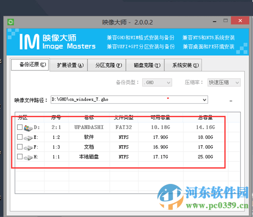The height and width of the screenshot is (217, 253).
Task: Click the IM Image Masters logo
Action: (x=57, y=42)
